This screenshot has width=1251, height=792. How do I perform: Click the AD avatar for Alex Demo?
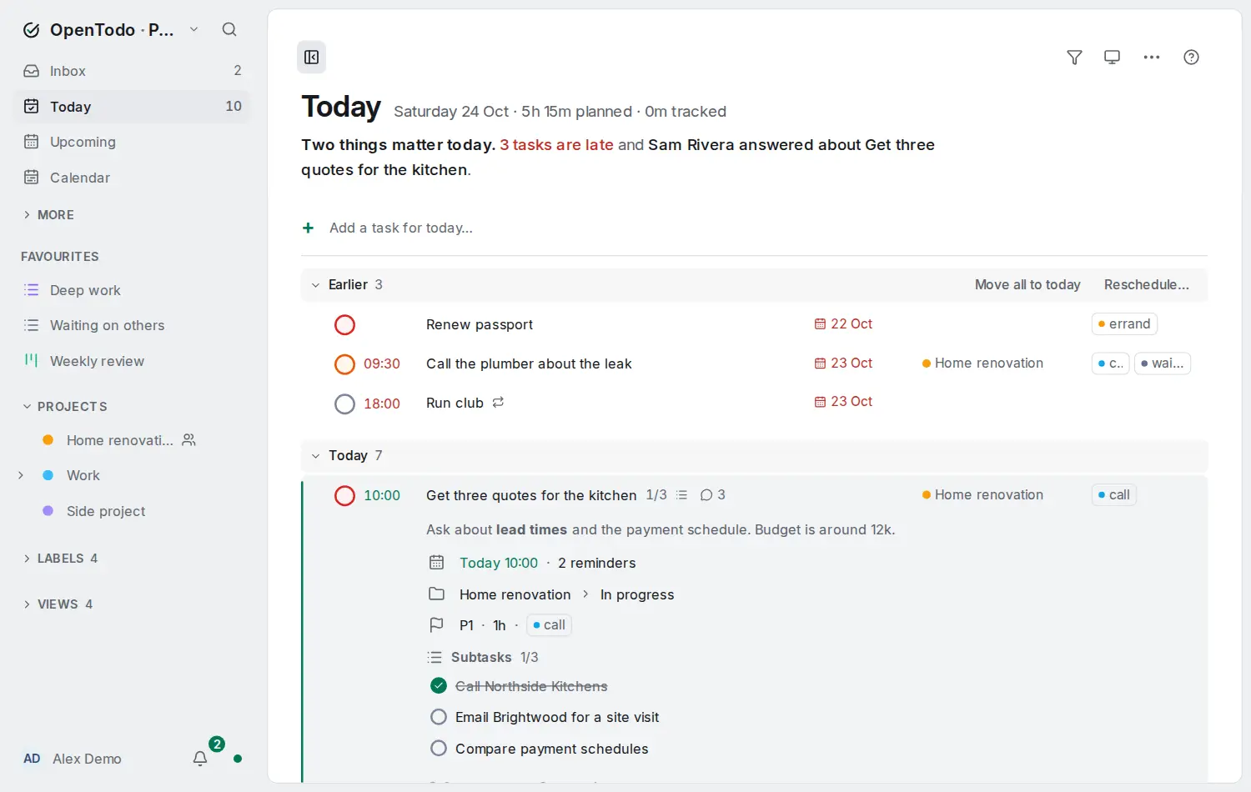pyautogui.click(x=32, y=759)
